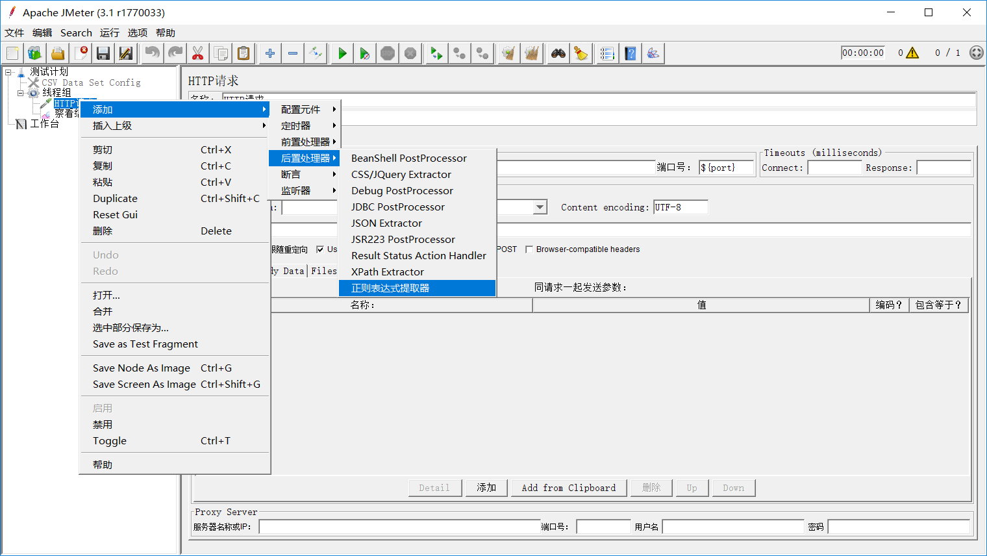Image resolution: width=987 pixels, height=556 pixels.
Task: Click the Cut scissors icon
Action: click(198, 53)
